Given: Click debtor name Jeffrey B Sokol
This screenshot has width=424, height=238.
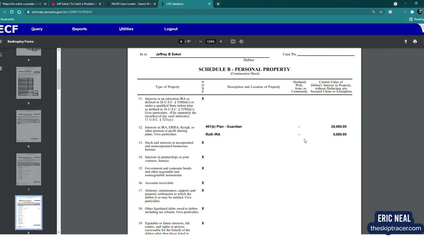Looking at the screenshot, I should [x=168, y=54].
